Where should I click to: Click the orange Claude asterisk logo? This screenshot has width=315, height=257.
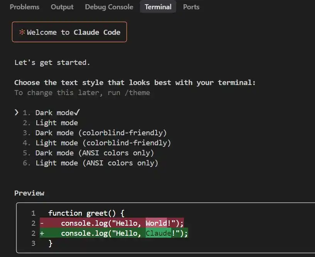[x=22, y=32]
